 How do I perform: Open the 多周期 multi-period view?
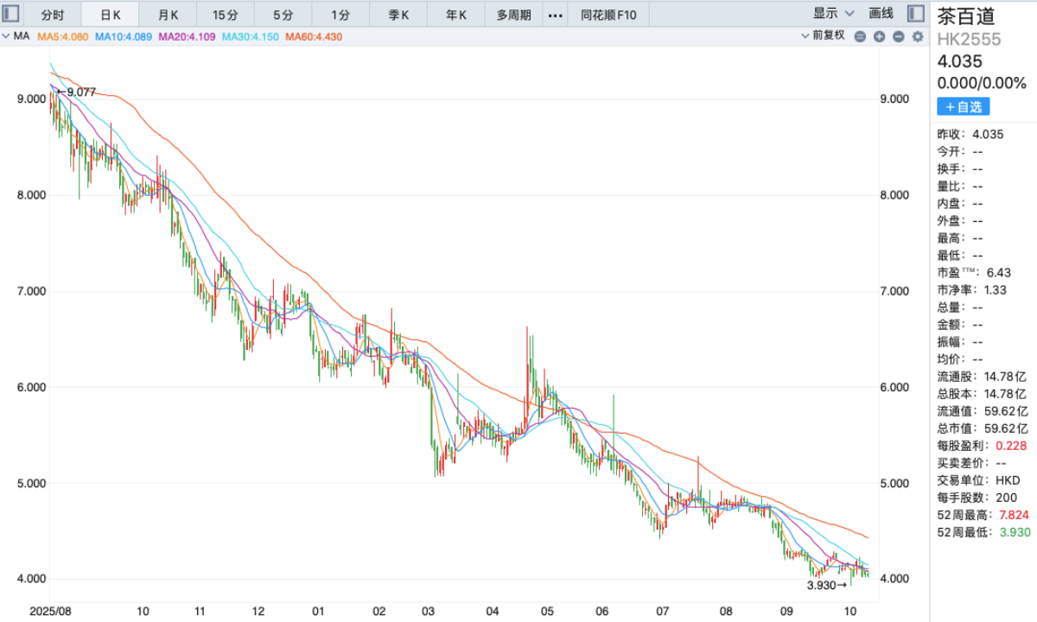pyautogui.click(x=514, y=15)
